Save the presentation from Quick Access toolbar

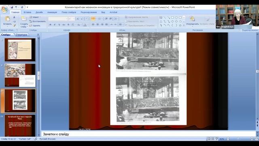click(x=12, y=7)
